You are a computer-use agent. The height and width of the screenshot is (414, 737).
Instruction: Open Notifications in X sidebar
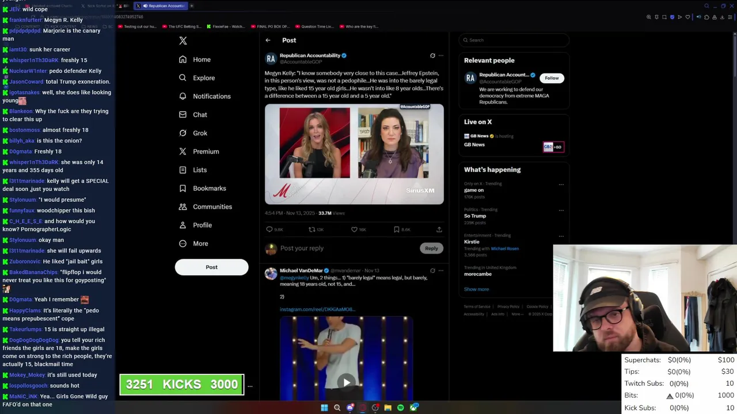204,96
